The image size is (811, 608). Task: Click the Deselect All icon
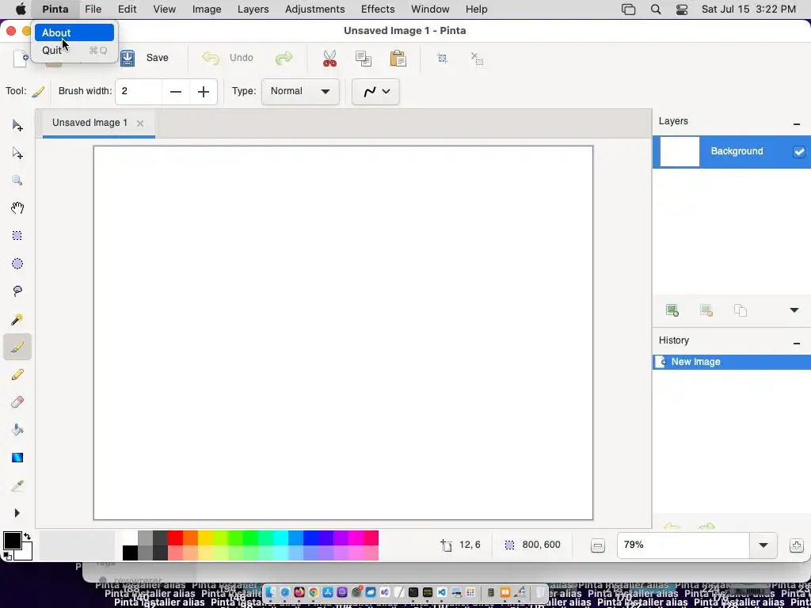[x=477, y=59]
